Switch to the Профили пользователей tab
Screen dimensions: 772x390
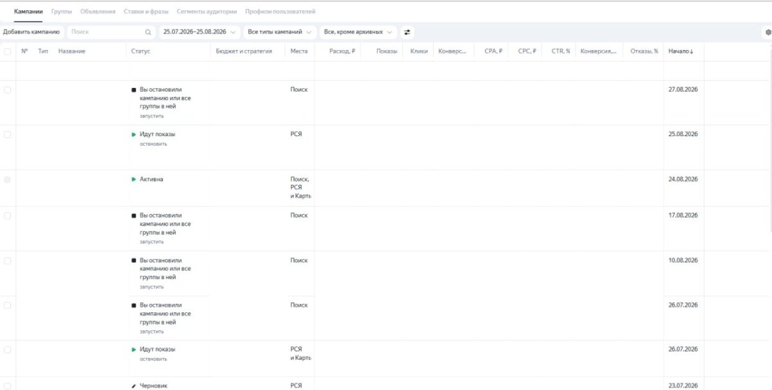pyautogui.click(x=280, y=12)
